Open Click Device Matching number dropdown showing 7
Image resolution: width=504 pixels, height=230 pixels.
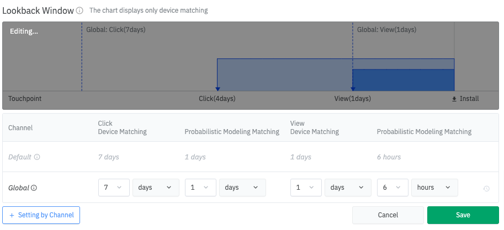(x=114, y=188)
